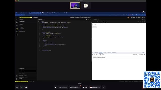The height and width of the screenshot is (90, 161).
Task: Expand the Sandbox Info section
Action: (x=22, y=22)
